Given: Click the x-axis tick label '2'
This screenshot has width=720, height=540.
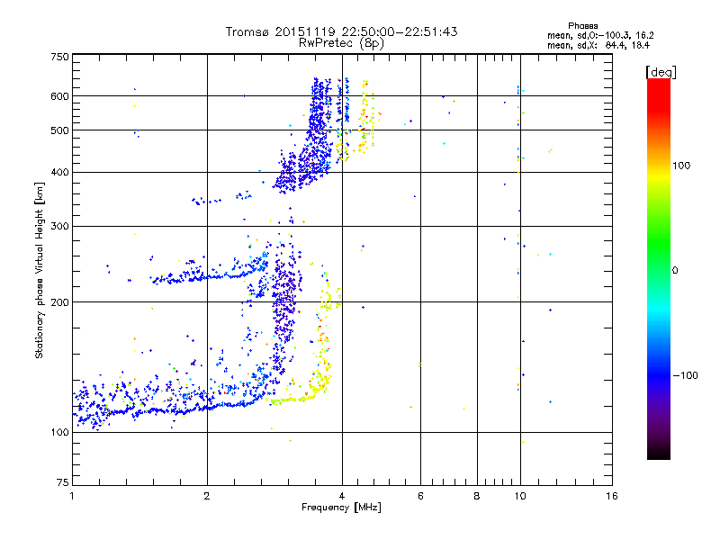Looking at the screenshot, I should pyautogui.click(x=207, y=496).
